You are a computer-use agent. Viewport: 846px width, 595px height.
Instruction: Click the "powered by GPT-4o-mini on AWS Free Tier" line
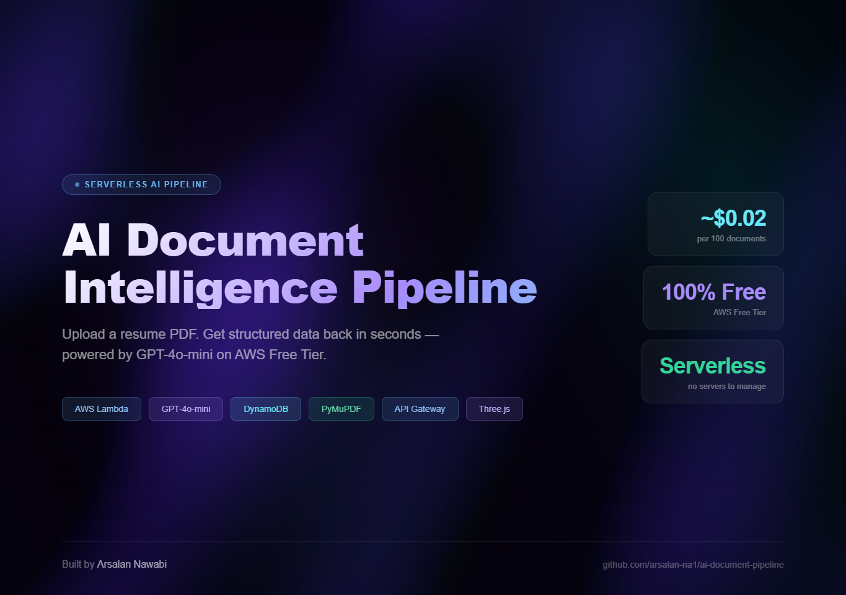coord(194,355)
